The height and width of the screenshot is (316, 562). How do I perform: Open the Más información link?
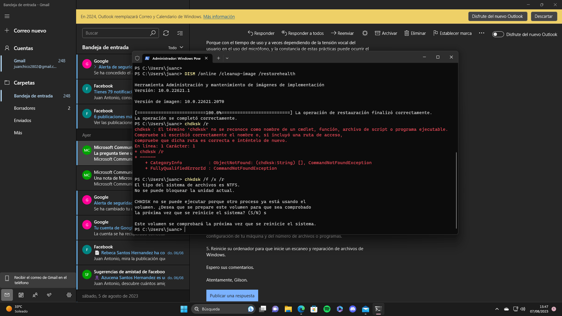point(219,17)
